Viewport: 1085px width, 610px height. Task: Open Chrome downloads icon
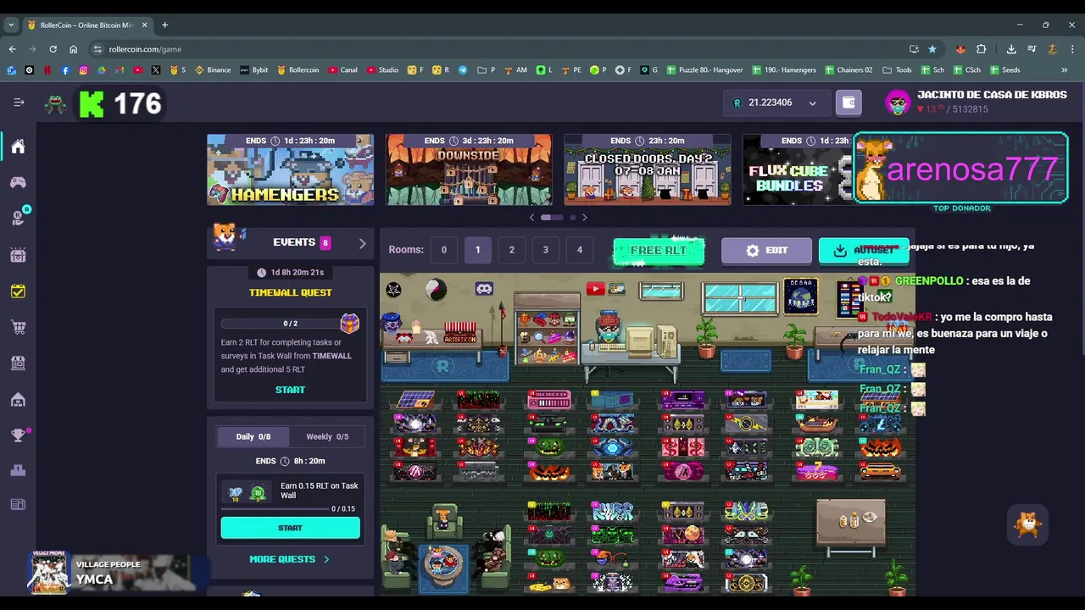point(1011,49)
